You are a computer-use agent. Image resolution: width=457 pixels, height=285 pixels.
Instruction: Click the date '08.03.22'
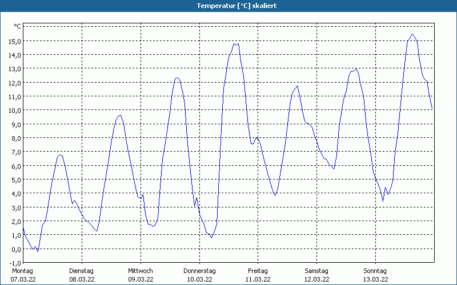coord(82,279)
